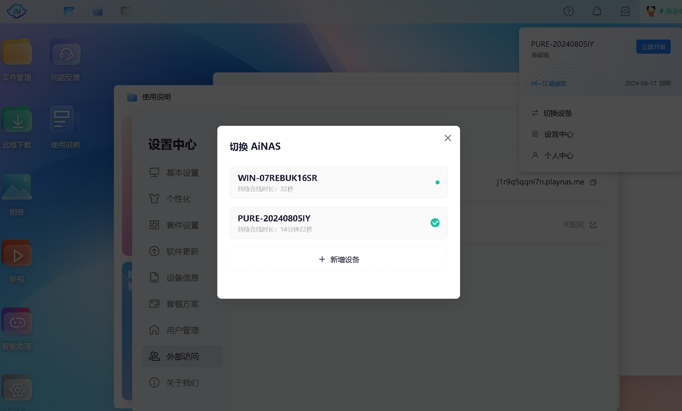682x411 pixels.
Task: Click the Hi~江湖剑客 username link
Action: pyautogui.click(x=548, y=83)
